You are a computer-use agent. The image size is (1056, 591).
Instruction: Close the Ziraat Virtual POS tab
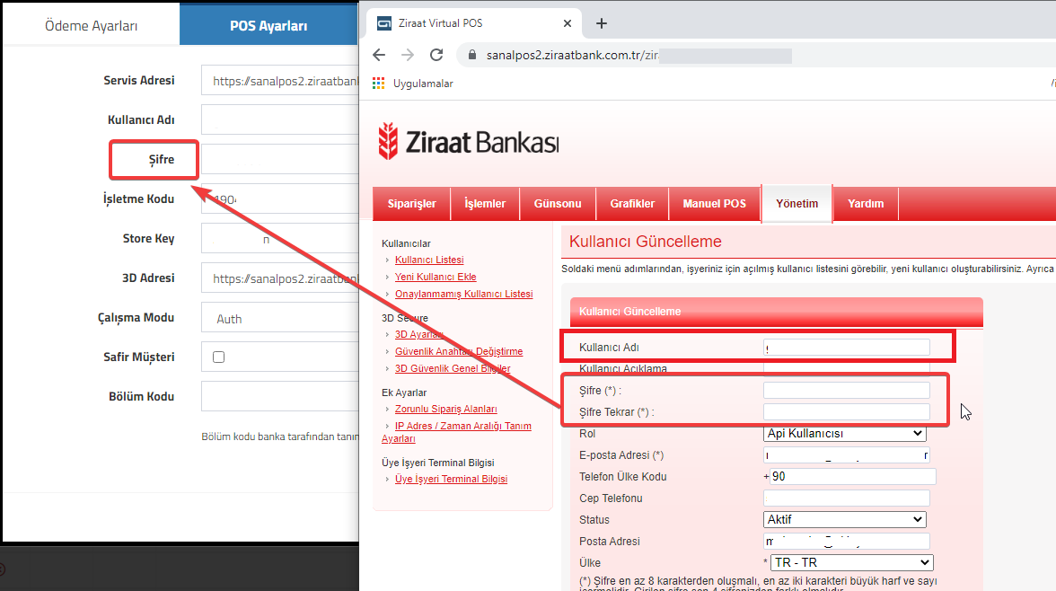click(568, 23)
